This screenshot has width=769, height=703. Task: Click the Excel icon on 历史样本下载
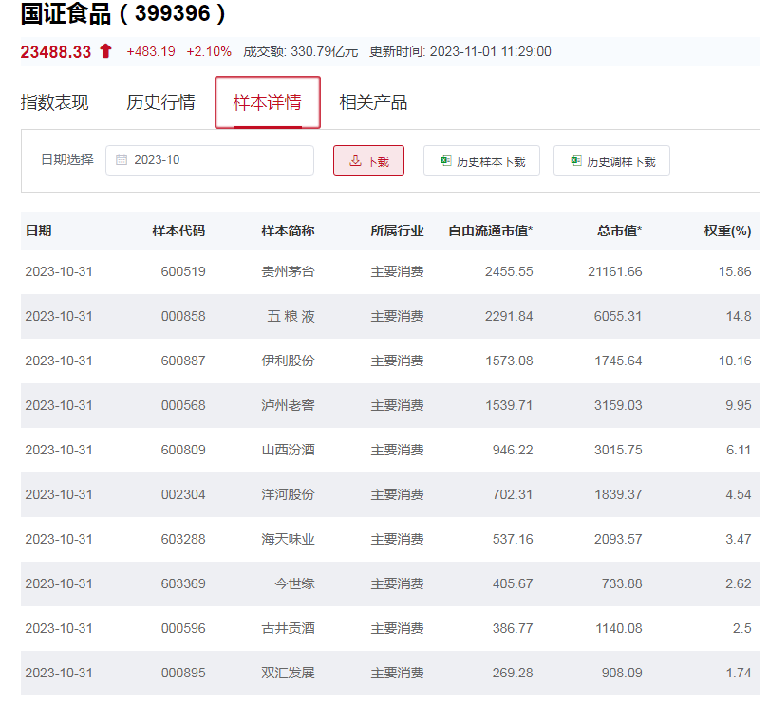point(445,161)
